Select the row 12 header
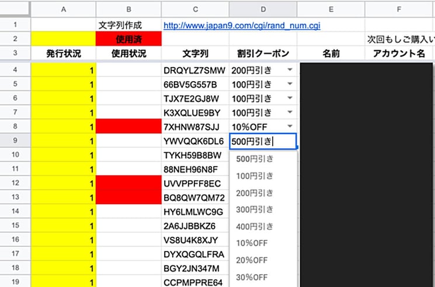 [x=15, y=183]
